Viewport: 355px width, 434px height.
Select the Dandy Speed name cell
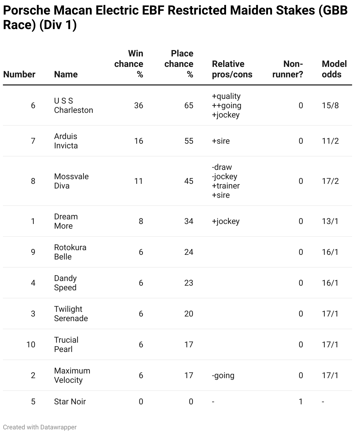coord(65,283)
